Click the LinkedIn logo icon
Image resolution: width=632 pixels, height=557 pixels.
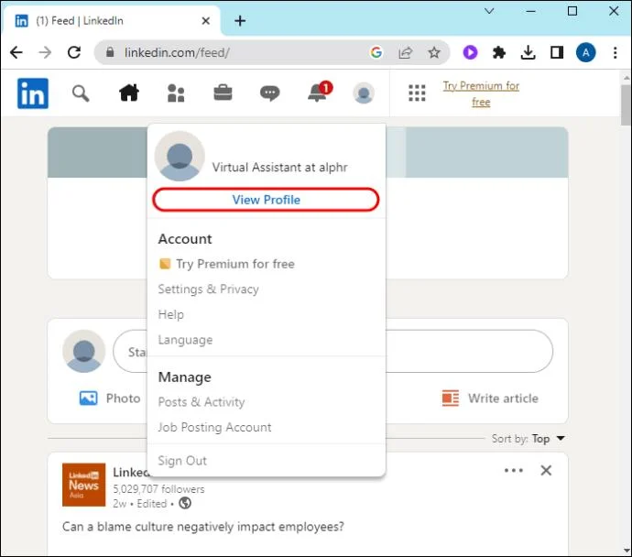pos(33,93)
